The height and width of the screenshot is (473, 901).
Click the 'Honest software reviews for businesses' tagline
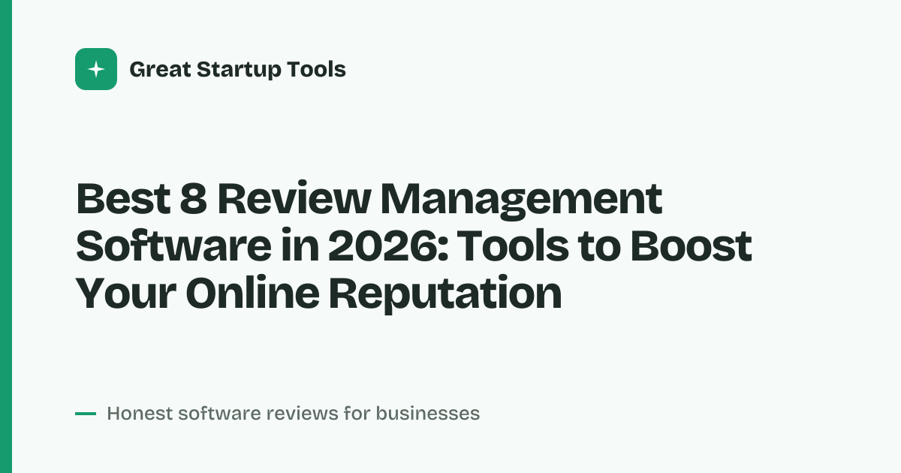click(294, 413)
